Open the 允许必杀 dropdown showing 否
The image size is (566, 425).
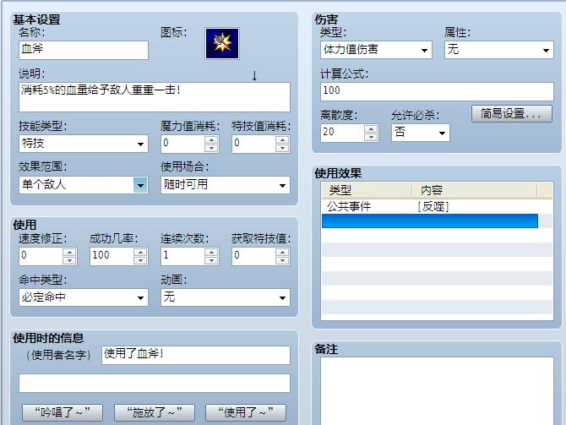(x=421, y=133)
